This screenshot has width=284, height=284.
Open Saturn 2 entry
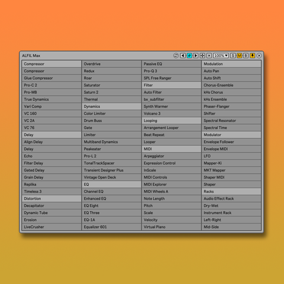[112, 92]
